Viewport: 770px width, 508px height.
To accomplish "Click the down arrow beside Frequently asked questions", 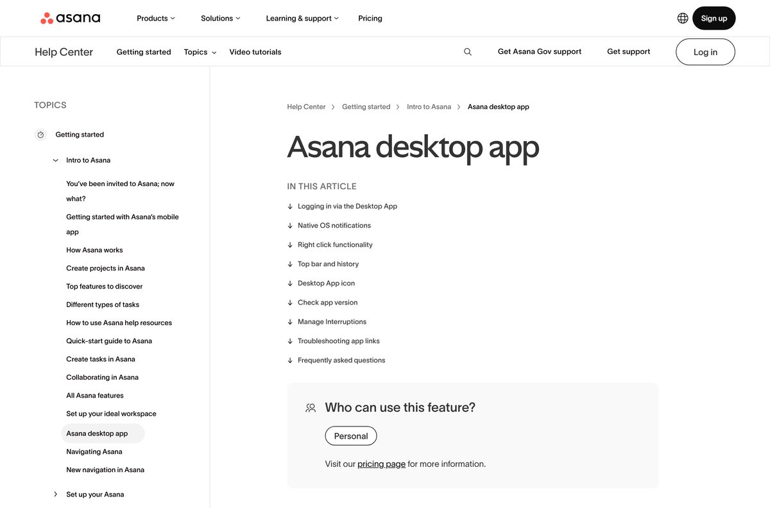I will pyautogui.click(x=290, y=360).
